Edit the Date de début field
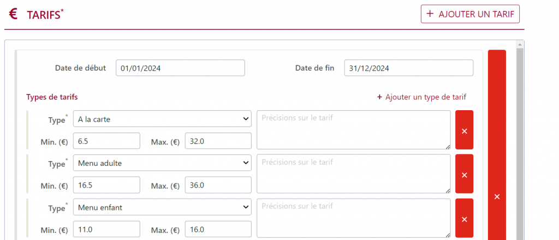Image resolution: width=559 pixels, height=240 pixels. (x=180, y=68)
